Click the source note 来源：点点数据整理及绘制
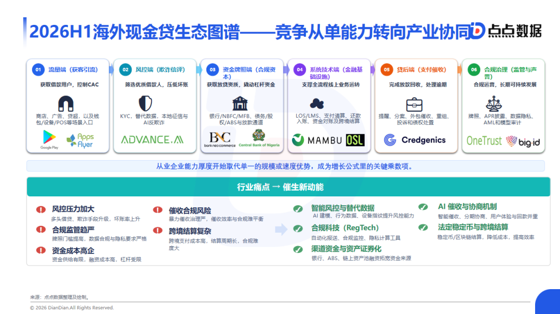This screenshot has width=560, height=314. pos(59,297)
